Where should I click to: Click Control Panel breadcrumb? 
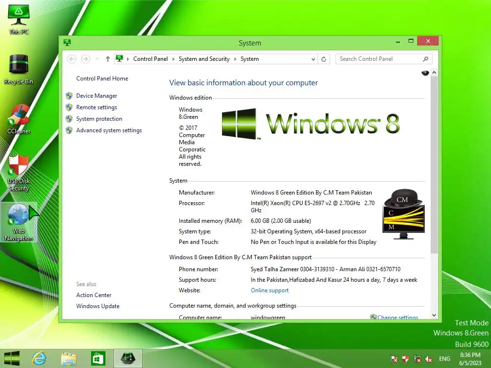click(151, 59)
